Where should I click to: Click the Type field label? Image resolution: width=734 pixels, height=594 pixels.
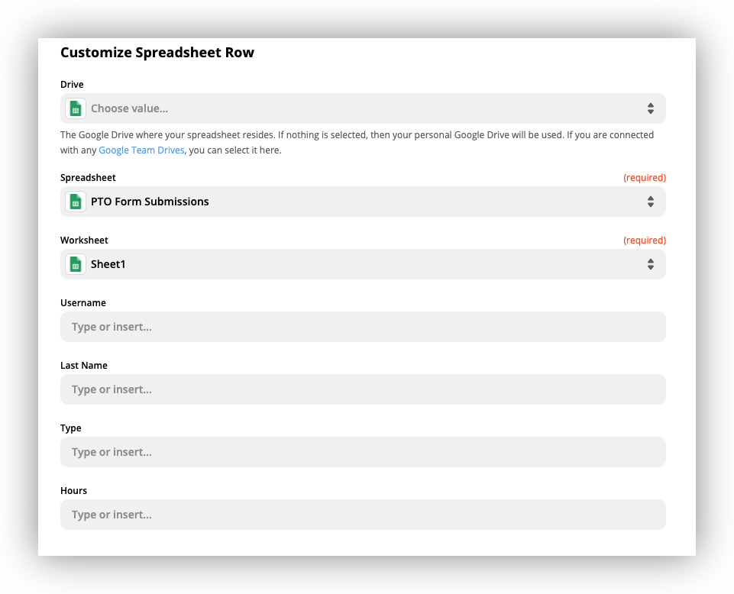[x=71, y=428]
